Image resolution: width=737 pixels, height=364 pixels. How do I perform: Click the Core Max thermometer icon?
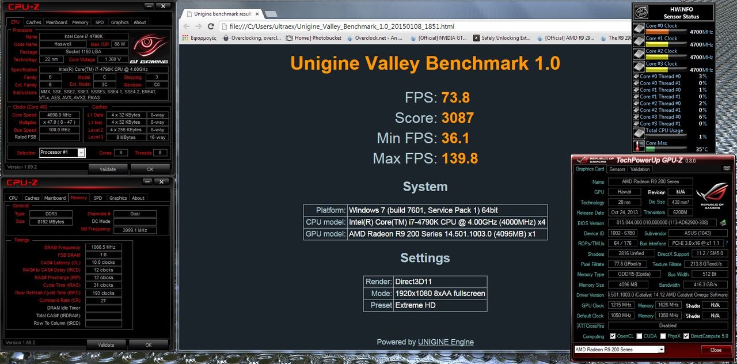[x=639, y=146]
